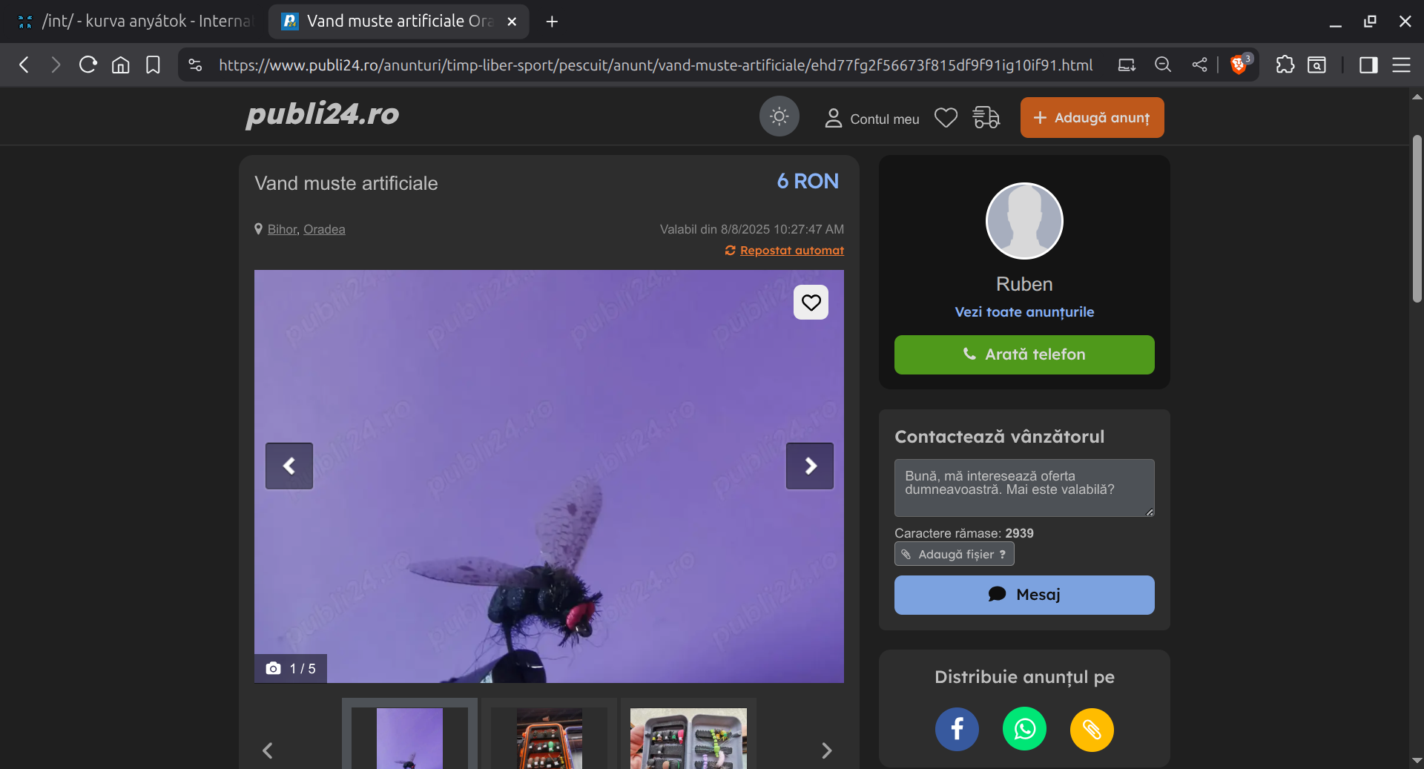1424x769 pixels.
Task: Reload the current page
Action: [88, 65]
